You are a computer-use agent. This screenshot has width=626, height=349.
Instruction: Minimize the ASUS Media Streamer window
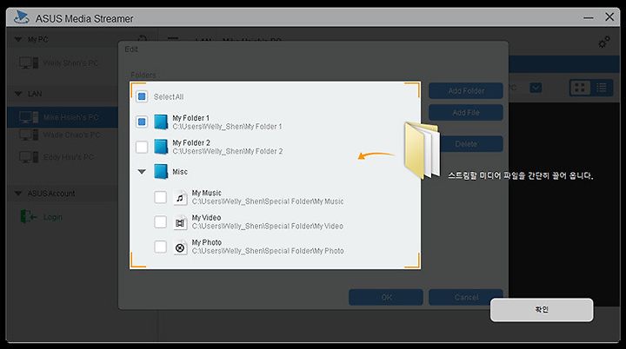588,17
